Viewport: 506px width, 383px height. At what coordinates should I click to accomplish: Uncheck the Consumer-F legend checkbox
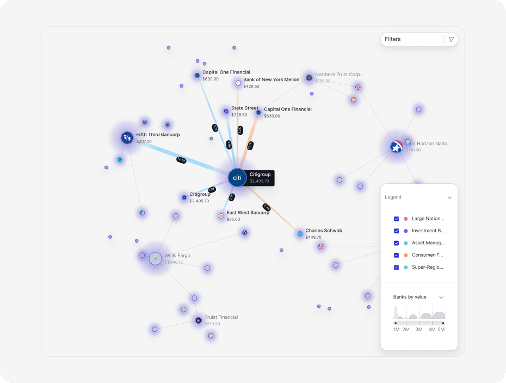pos(397,255)
